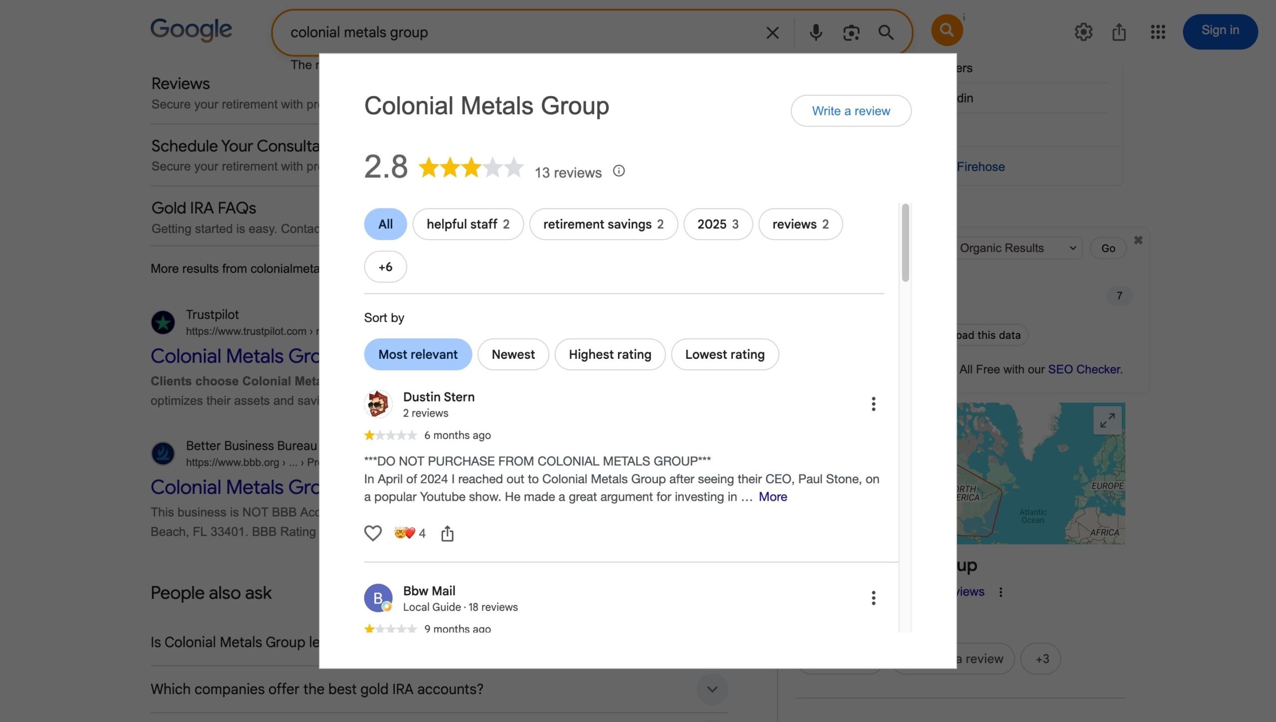Open the Gold IRA FAQs sitelink
Screen dimensions: 1276x722
(x=204, y=208)
